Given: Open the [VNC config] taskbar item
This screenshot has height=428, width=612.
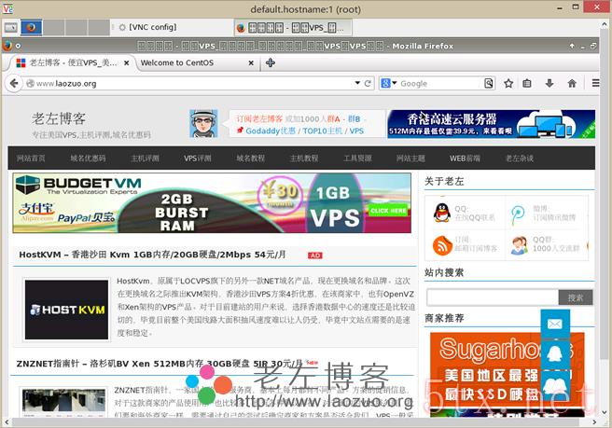Looking at the screenshot, I should click(148, 27).
